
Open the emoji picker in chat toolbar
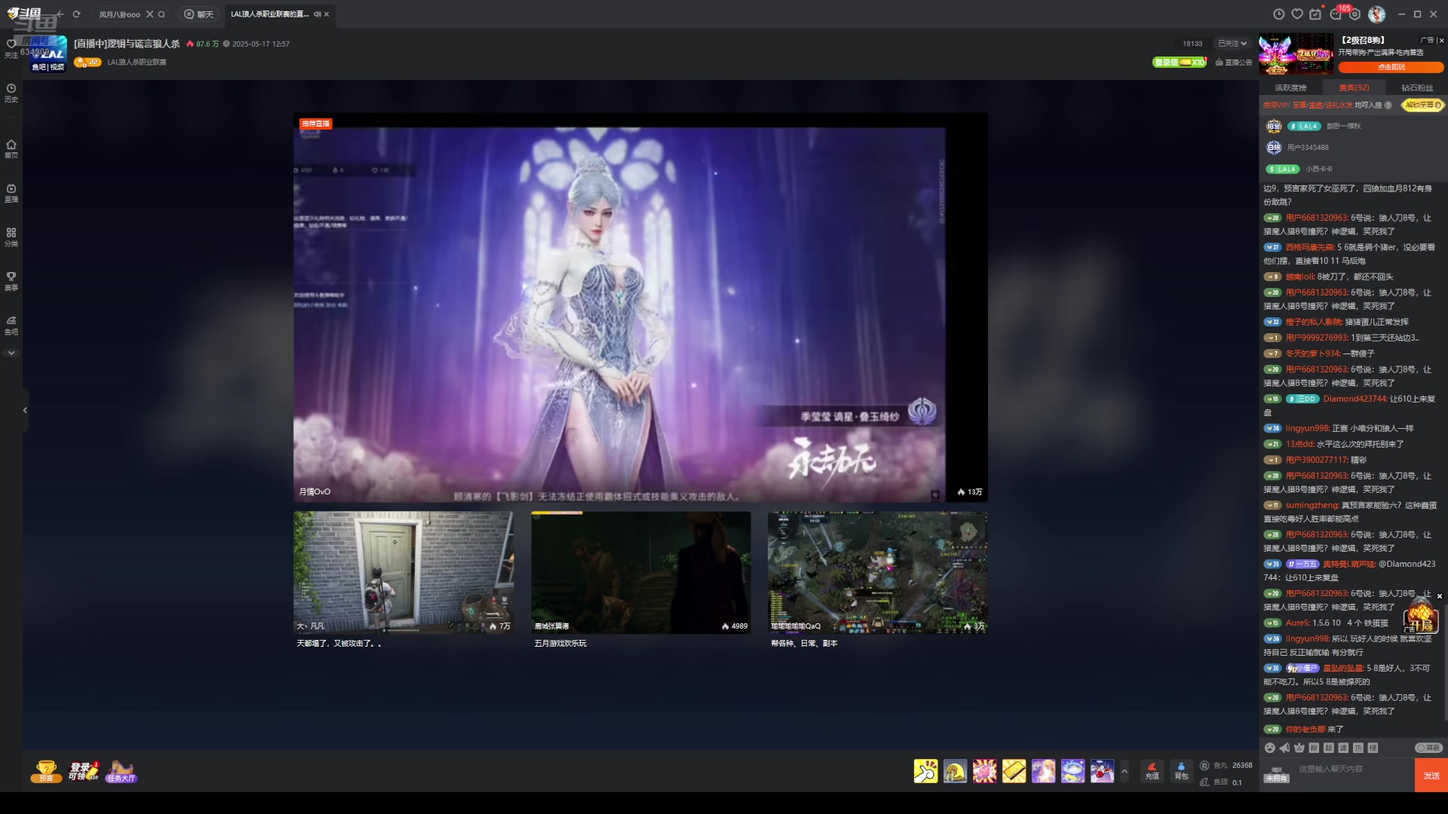(x=1270, y=748)
